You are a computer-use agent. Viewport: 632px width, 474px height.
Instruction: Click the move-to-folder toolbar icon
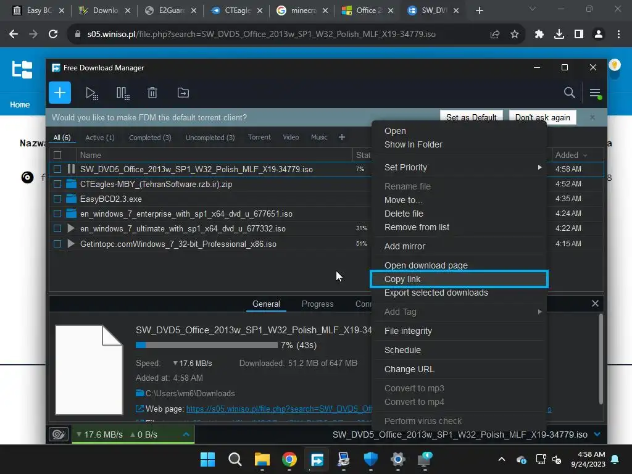(x=183, y=93)
